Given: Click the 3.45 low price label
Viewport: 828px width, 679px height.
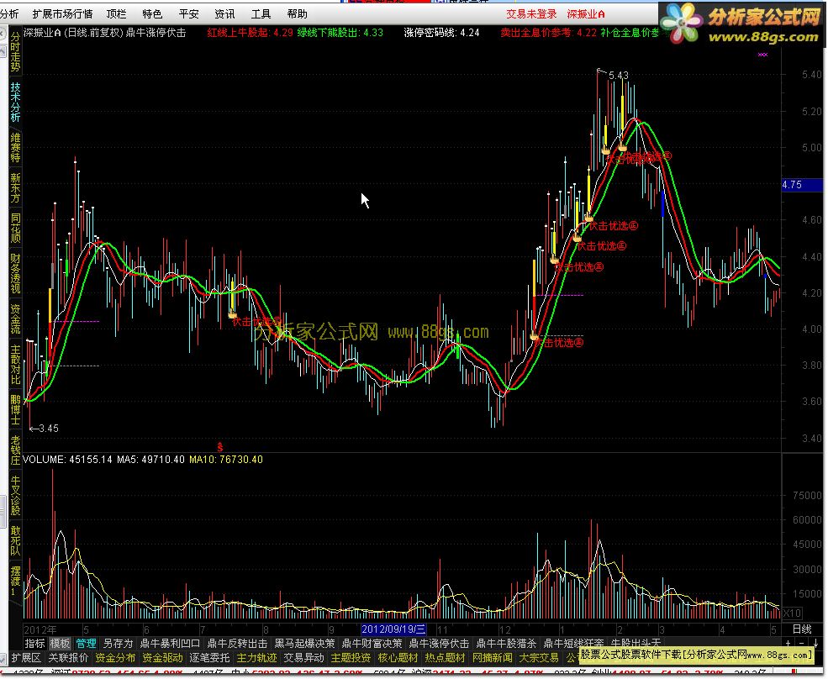Looking at the screenshot, I should pos(49,429).
